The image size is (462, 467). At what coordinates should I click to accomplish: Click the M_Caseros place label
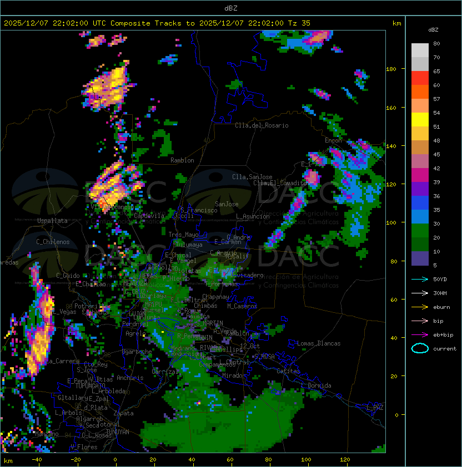(242, 306)
